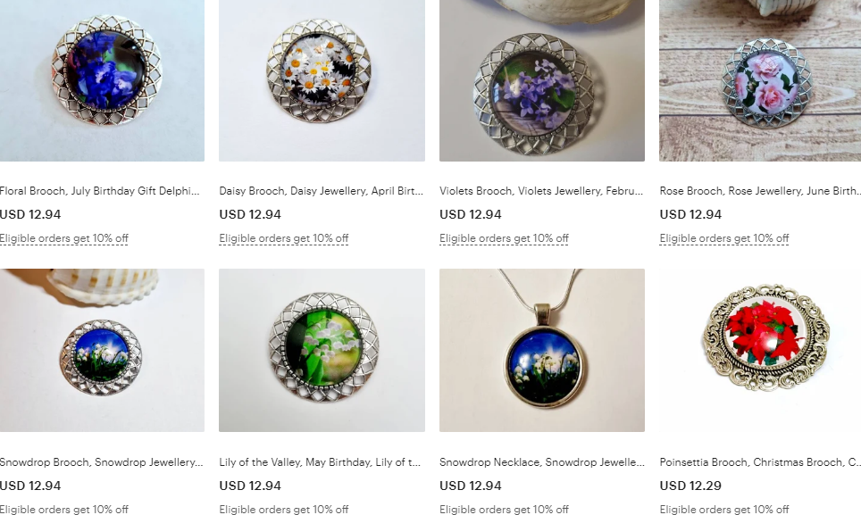
Task: Click the 'Snowdrop Necklace, Snowdrop Jewelle...' title
Action: [542, 462]
